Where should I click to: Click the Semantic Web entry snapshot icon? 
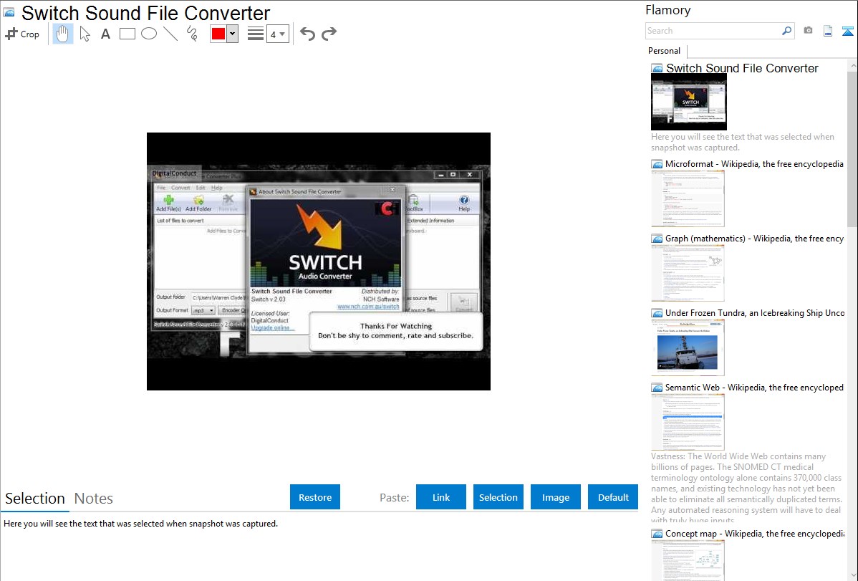[x=657, y=388]
